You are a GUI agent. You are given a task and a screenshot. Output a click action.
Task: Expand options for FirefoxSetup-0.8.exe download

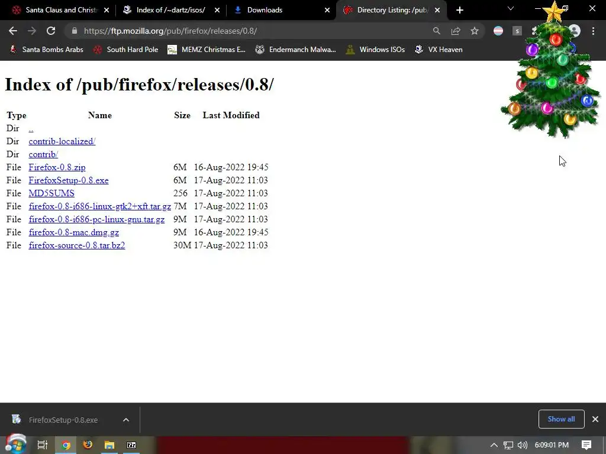coord(126,420)
